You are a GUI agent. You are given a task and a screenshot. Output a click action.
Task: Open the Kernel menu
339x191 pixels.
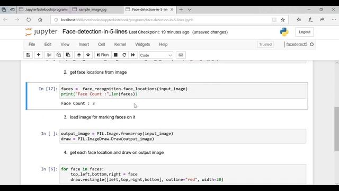click(120, 45)
